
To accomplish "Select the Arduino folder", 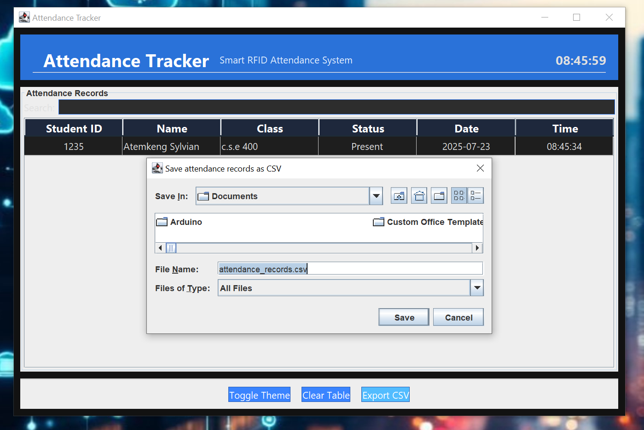I will [x=180, y=222].
